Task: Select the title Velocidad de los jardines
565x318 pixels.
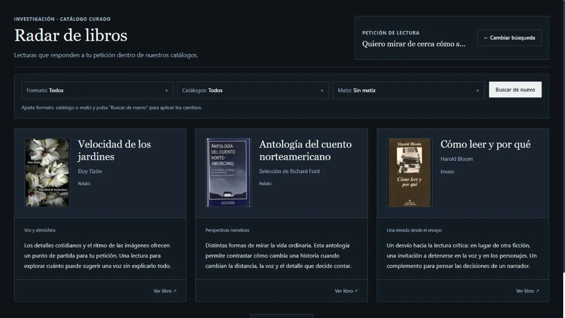Action: click(114, 151)
